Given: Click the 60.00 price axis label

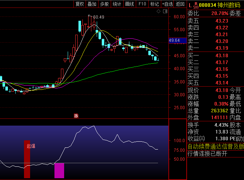Looking at the screenshot, I should point(179,16).
